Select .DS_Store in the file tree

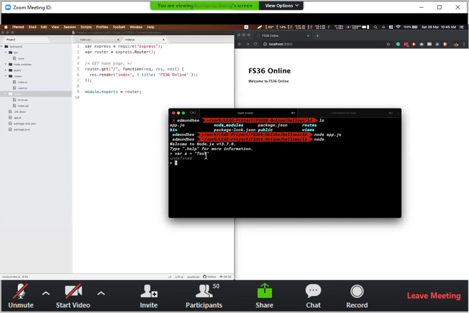pos(20,112)
